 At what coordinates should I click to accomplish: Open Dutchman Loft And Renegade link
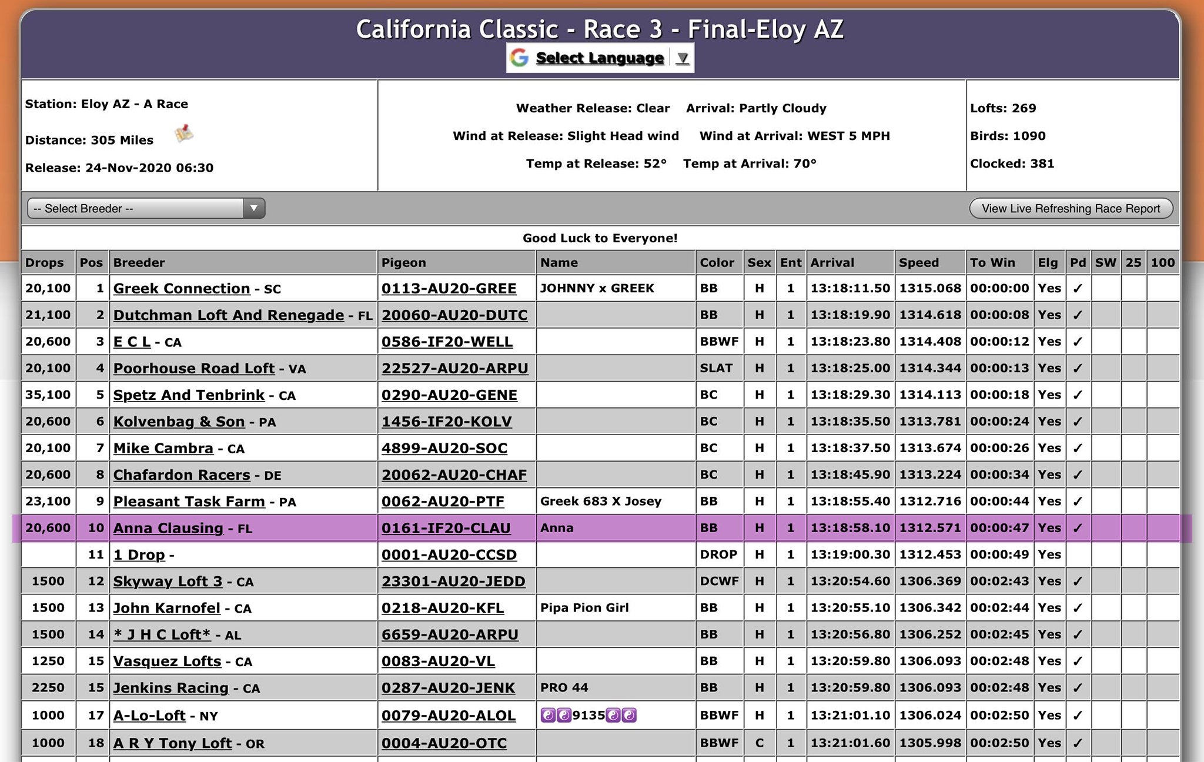[228, 315]
